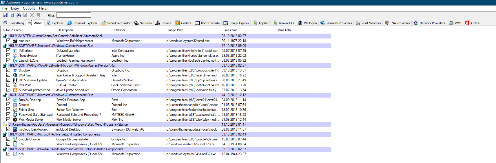Viewport: 496px width, 163px height.
Task: Uncheck the HP Software Update checkbox
Action: 8,80
